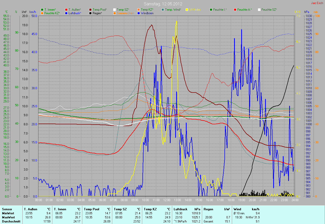325x224 pixels.
Task: Click the orange Sonnenschein legend square
Action: click(114, 13)
